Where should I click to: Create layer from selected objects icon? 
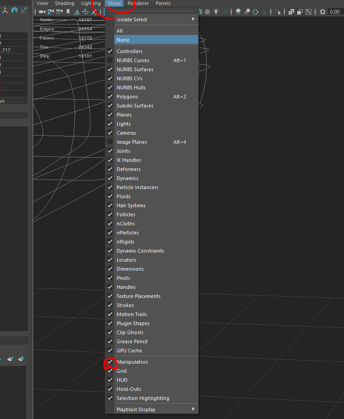click(21, 359)
